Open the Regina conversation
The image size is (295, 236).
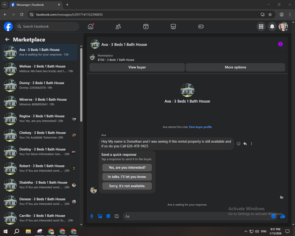coord(40,119)
